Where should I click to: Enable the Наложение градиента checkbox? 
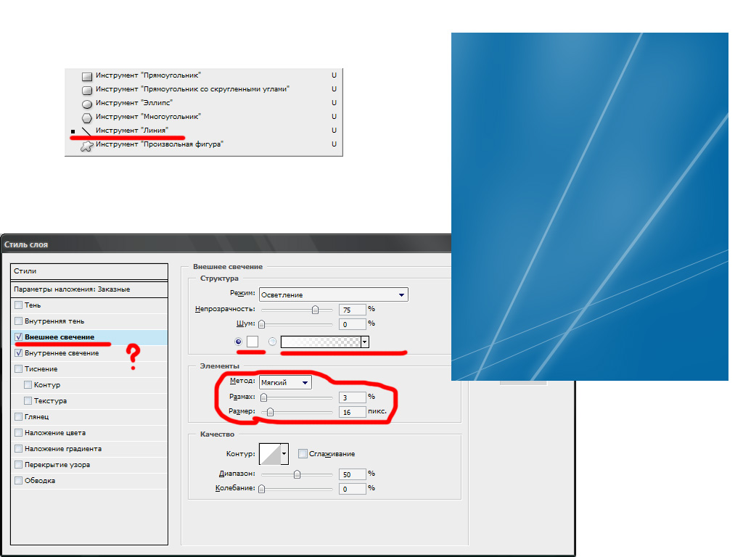point(18,448)
